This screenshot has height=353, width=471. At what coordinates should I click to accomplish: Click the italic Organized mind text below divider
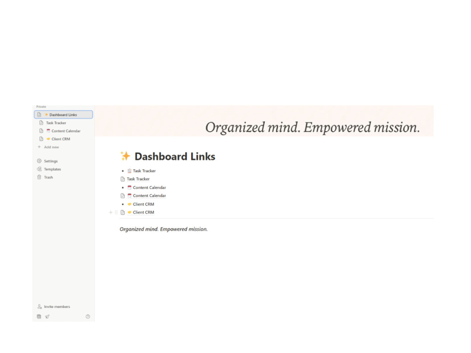(x=164, y=229)
